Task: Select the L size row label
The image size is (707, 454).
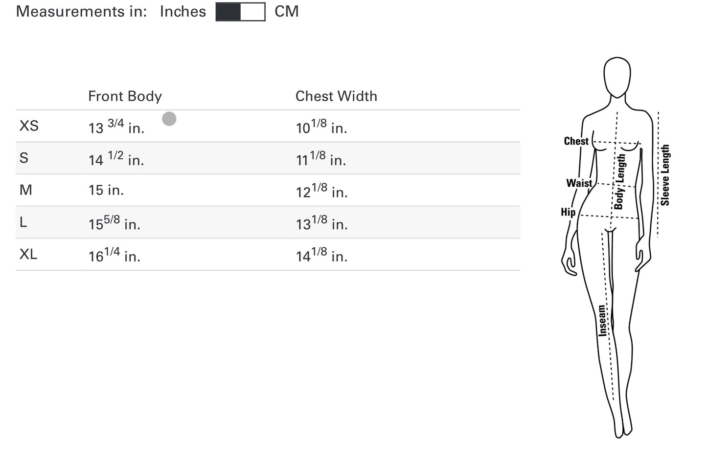Action: pyautogui.click(x=23, y=222)
